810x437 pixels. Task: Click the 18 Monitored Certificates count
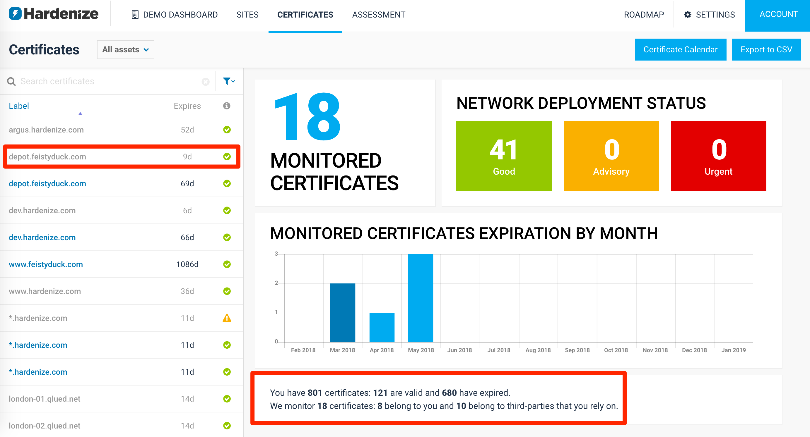coord(307,116)
